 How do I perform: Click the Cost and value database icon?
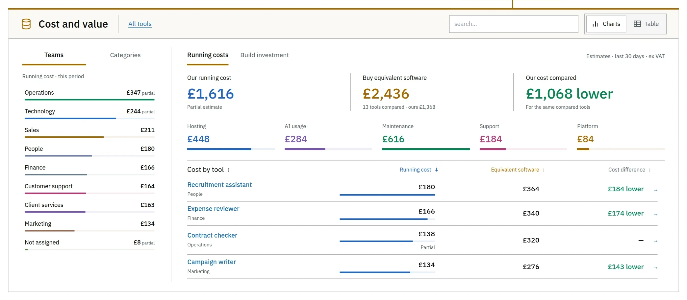[26, 24]
